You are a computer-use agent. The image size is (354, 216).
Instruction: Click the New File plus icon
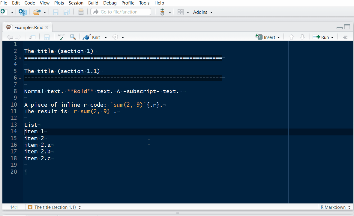click(3, 12)
